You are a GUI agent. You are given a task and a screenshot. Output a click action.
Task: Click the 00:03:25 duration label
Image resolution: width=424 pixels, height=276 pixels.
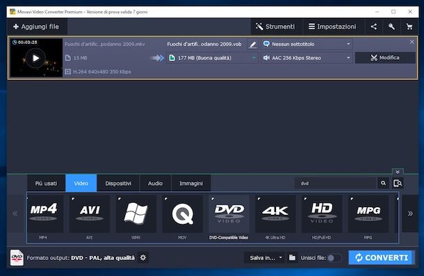[x=27, y=42]
